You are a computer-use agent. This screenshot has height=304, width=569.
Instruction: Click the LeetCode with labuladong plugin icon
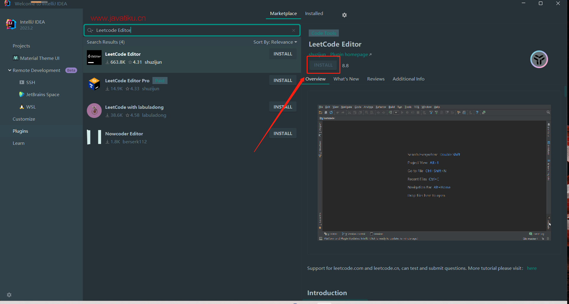[94, 111]
